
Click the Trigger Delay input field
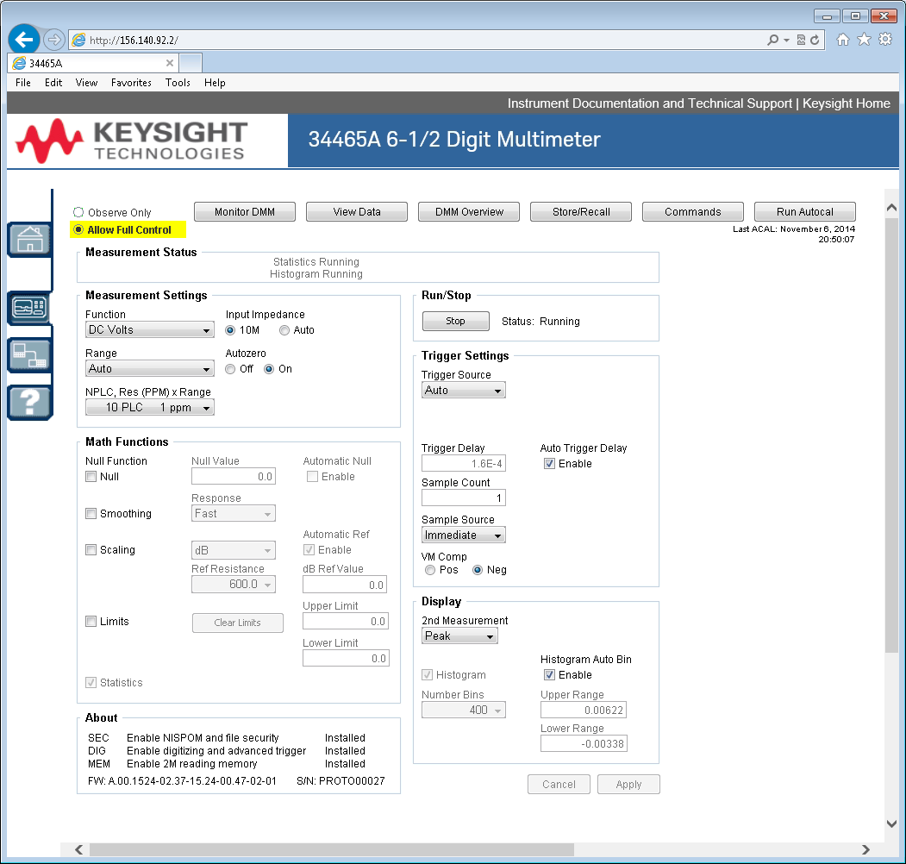[464, 464]
